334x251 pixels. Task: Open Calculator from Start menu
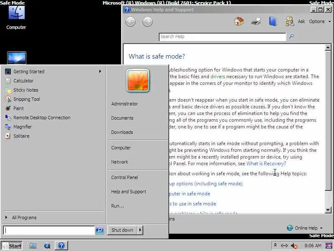coord(23,81)
